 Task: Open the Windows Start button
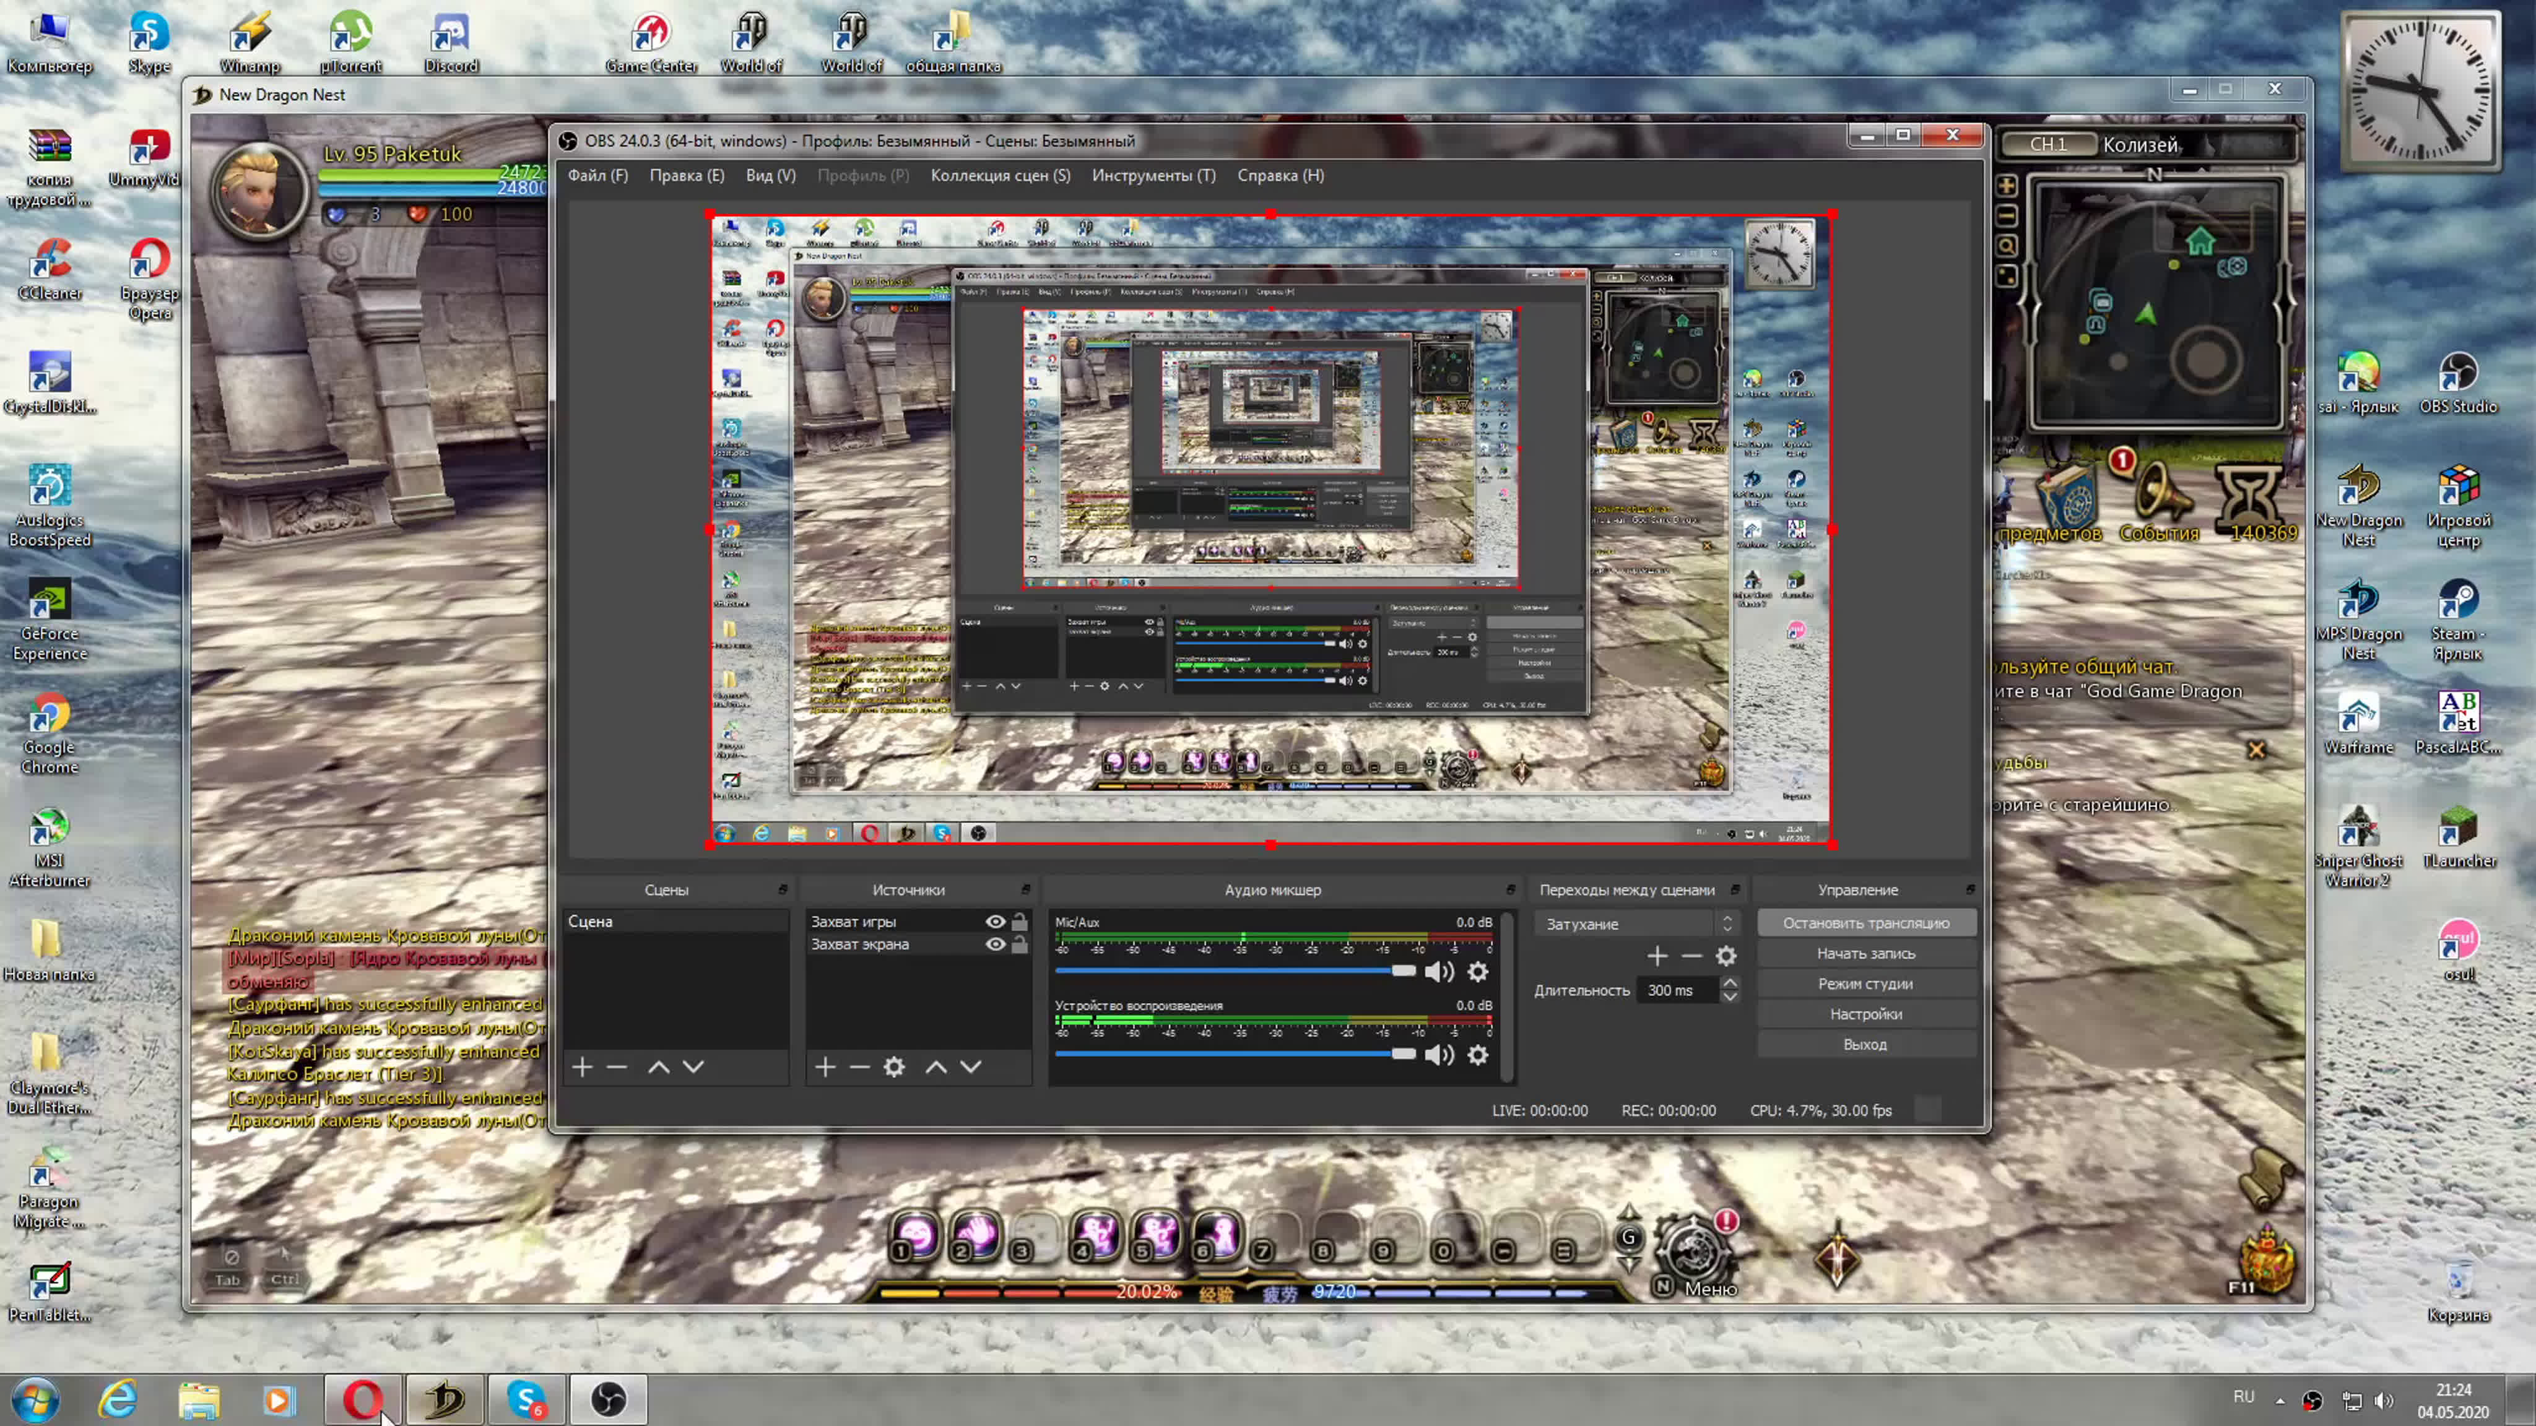point(35,1399)
